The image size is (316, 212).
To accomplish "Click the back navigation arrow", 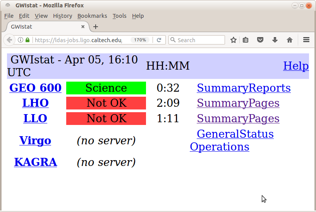I will click(x=9, y=40).
